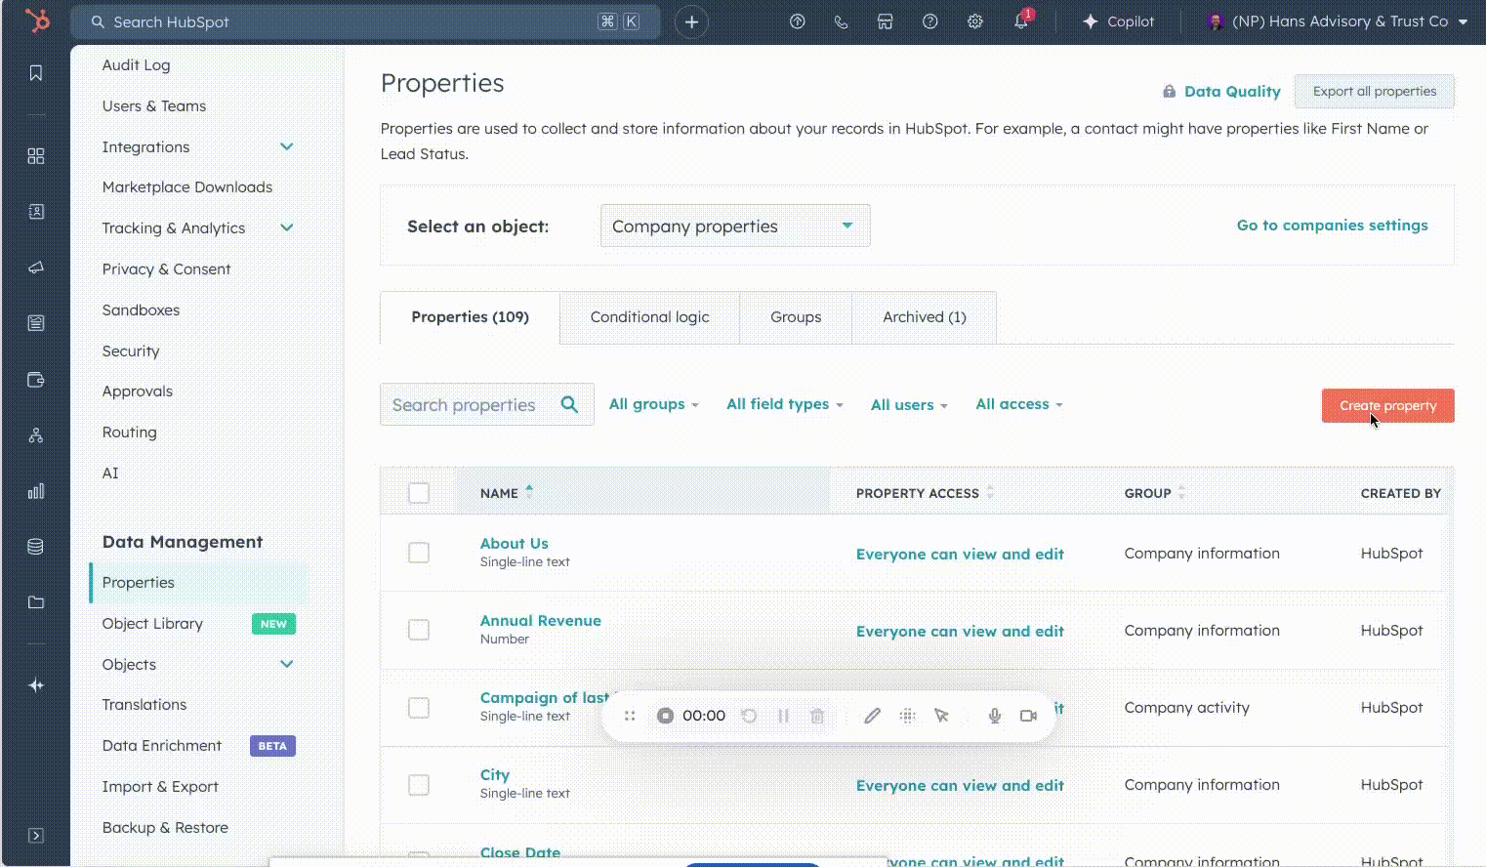
Task: Select the header checkbox to select all properties
Action: [x=418, y=493]
